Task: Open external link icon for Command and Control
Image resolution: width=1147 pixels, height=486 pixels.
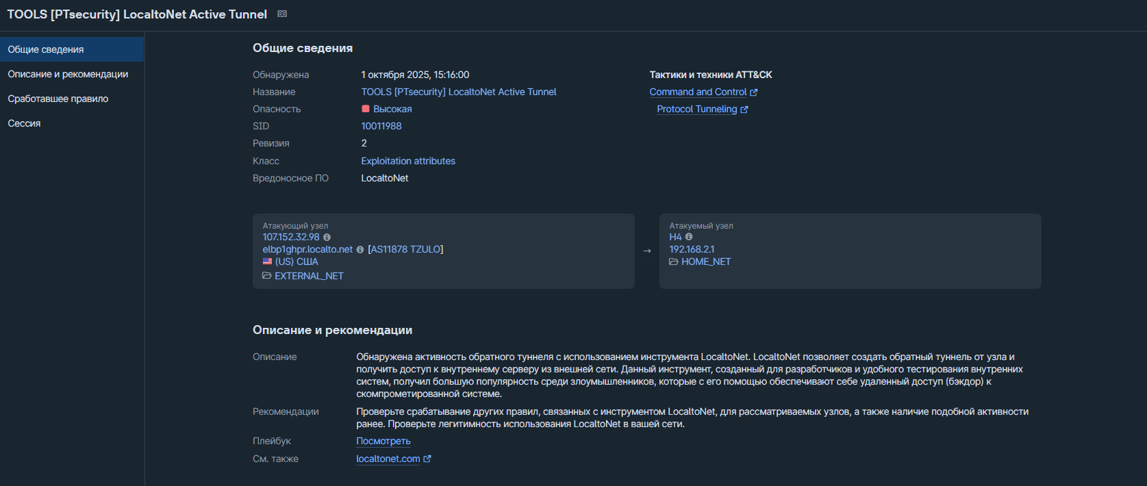Action: 754,92
